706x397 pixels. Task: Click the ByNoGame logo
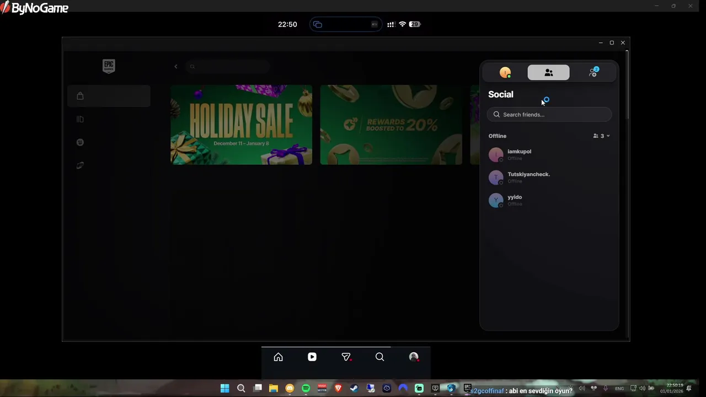[x=34, y=8]
